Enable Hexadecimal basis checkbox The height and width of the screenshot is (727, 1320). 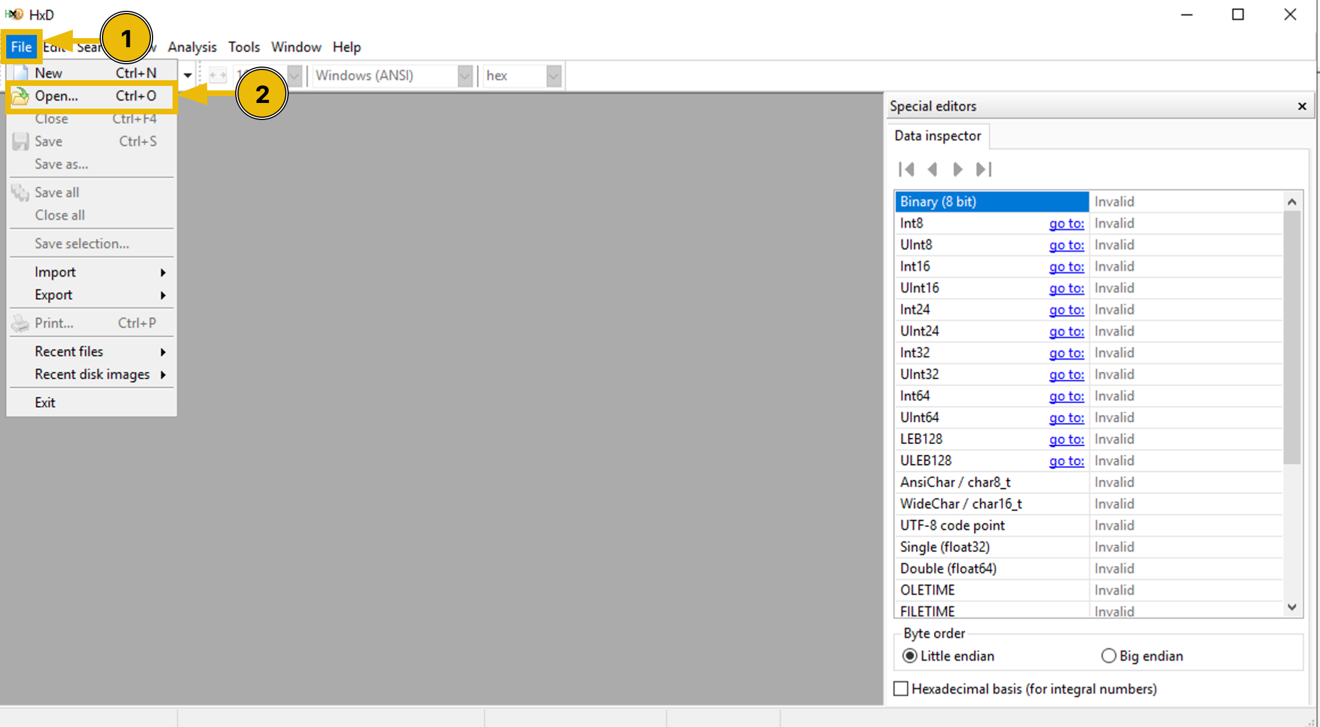point(901,689)
